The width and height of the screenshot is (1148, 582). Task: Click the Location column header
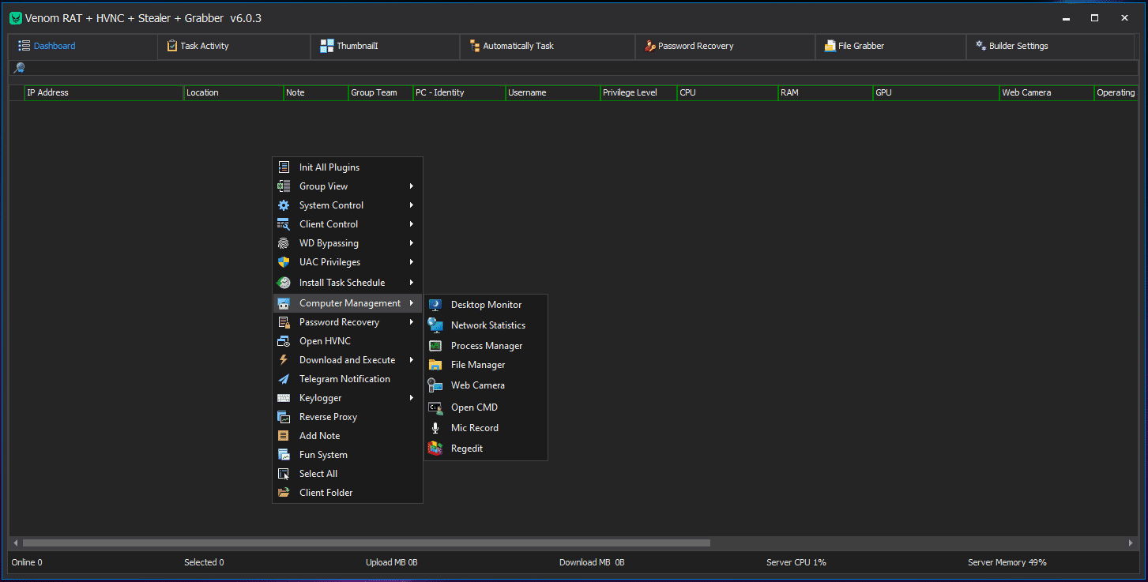point(233,92)
